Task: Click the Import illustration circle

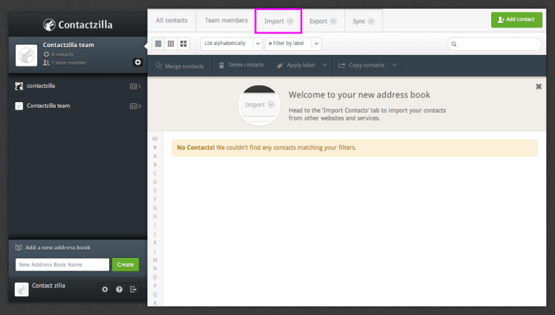Action: coord(259,105)
